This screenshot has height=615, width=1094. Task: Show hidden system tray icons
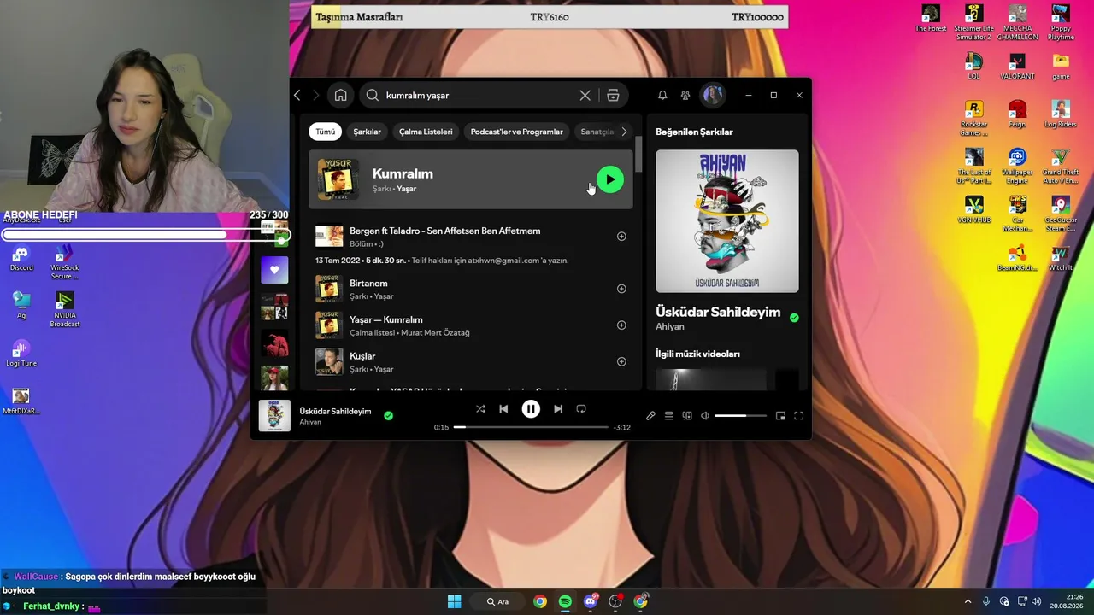[968, 601]
